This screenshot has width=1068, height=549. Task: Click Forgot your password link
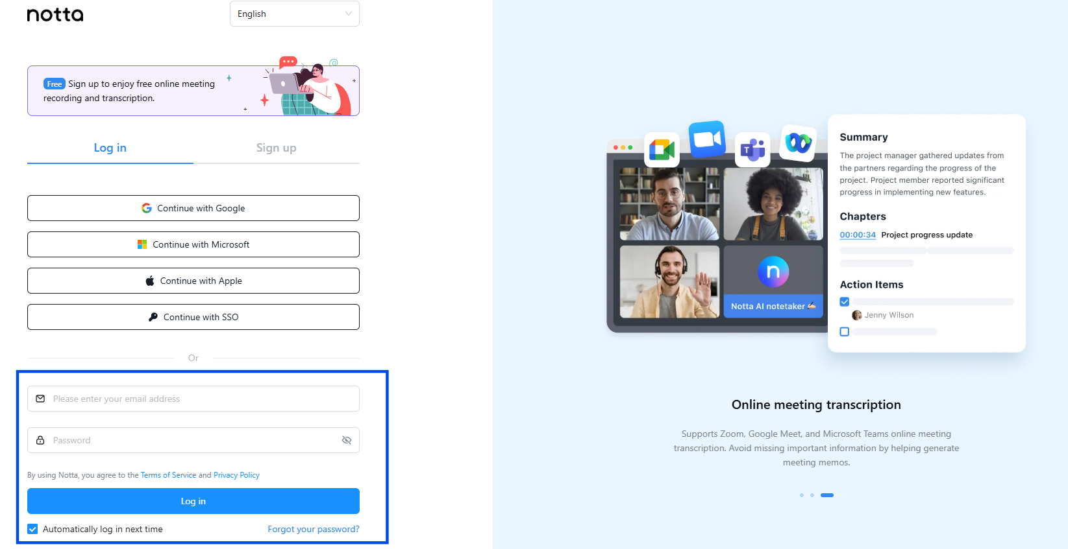[314, 529]
